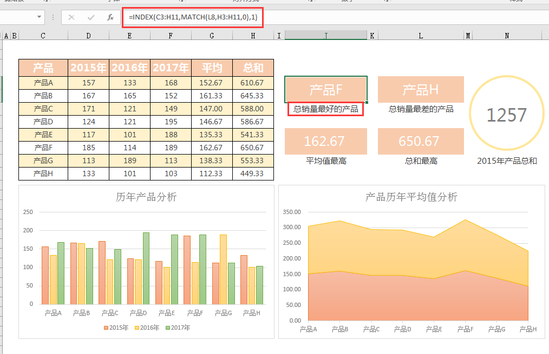This screenshot has width=549, height=354.
Task: Select cell with value 112.33
Action: coord(212,173)
